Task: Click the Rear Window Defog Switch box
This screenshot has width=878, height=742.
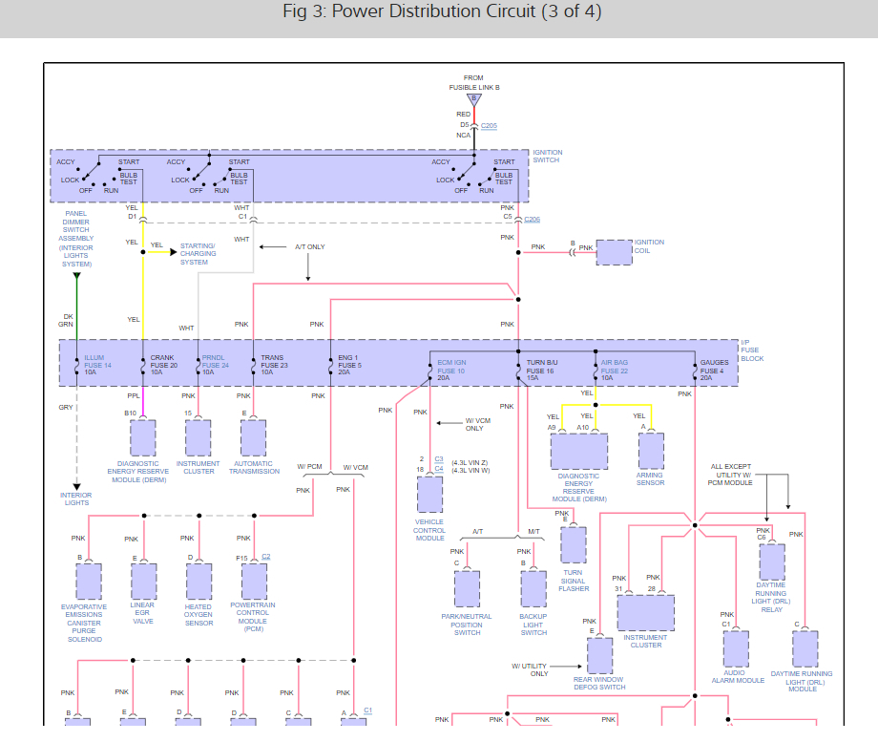Action: tap(598, 656)
